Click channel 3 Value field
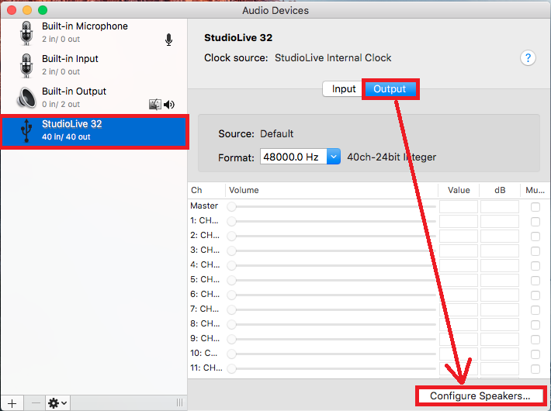This screenshot has height=411, width=551. coord(458,250)
